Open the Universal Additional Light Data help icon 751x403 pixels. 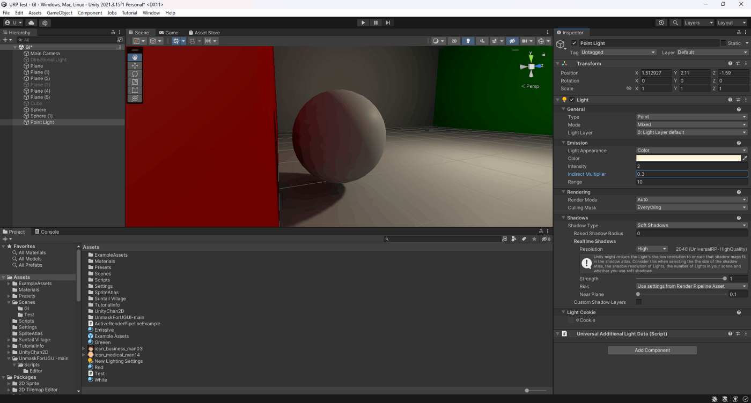coord(731,334)
